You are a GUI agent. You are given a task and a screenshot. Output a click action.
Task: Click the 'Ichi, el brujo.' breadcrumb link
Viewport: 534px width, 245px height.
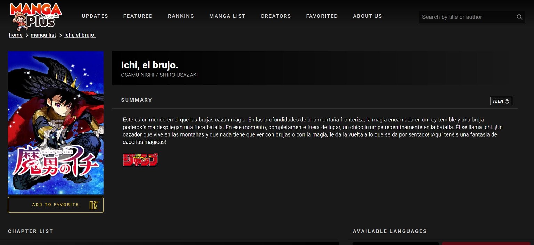click(x=80, y=35)
